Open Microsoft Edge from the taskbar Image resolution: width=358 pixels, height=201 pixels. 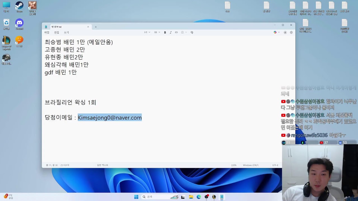click(199, 197)
